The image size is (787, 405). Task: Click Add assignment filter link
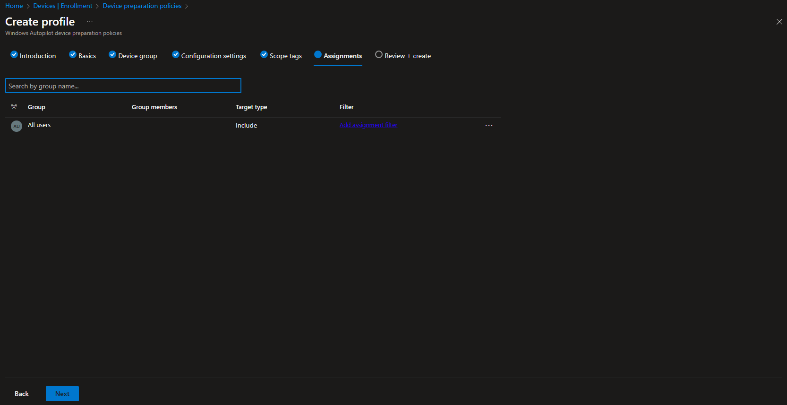tap(368, 125)
